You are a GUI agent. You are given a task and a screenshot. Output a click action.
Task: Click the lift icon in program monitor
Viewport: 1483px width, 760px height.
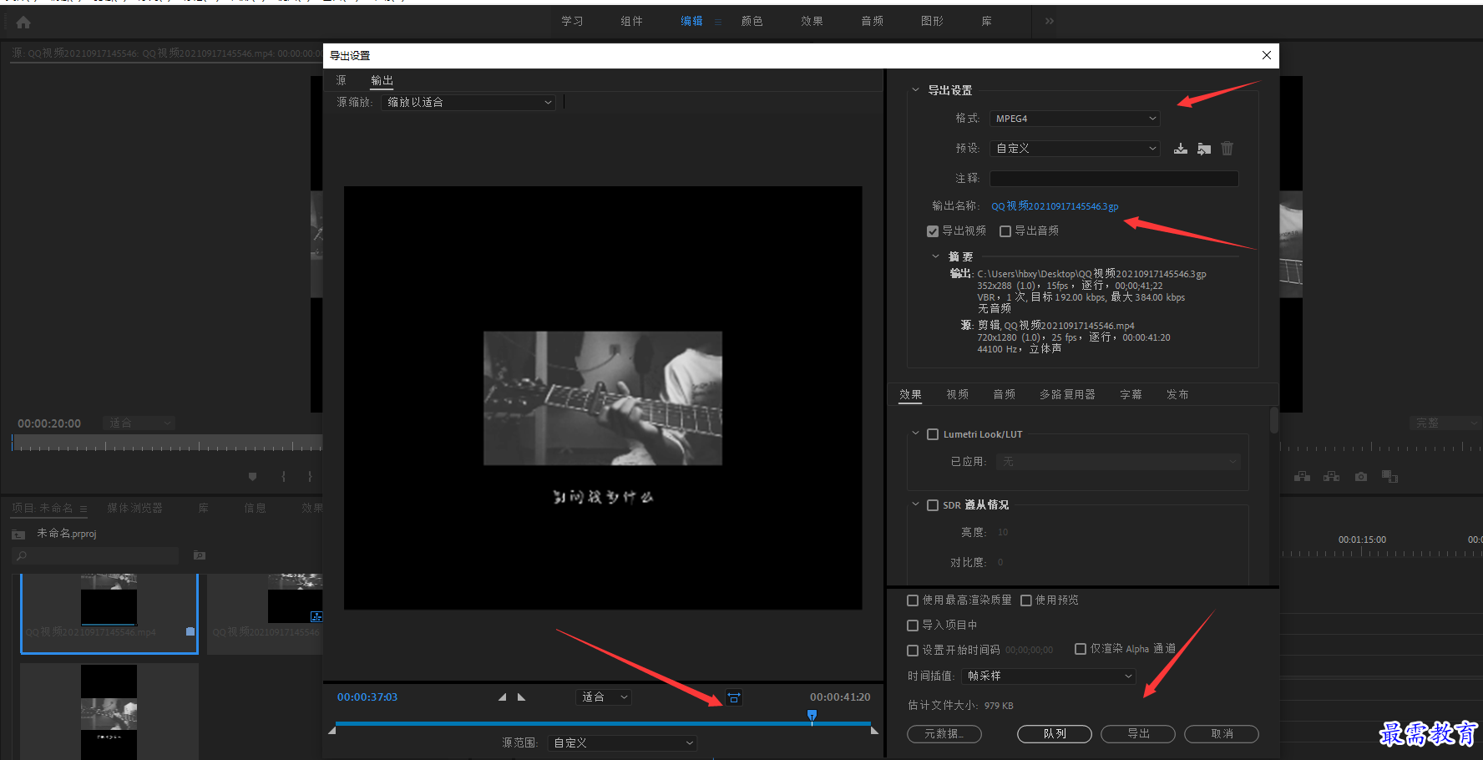click(1302, 477)
